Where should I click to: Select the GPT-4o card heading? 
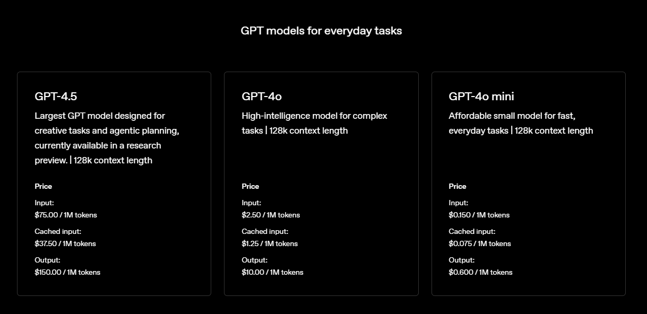click(x=262, y=97)
